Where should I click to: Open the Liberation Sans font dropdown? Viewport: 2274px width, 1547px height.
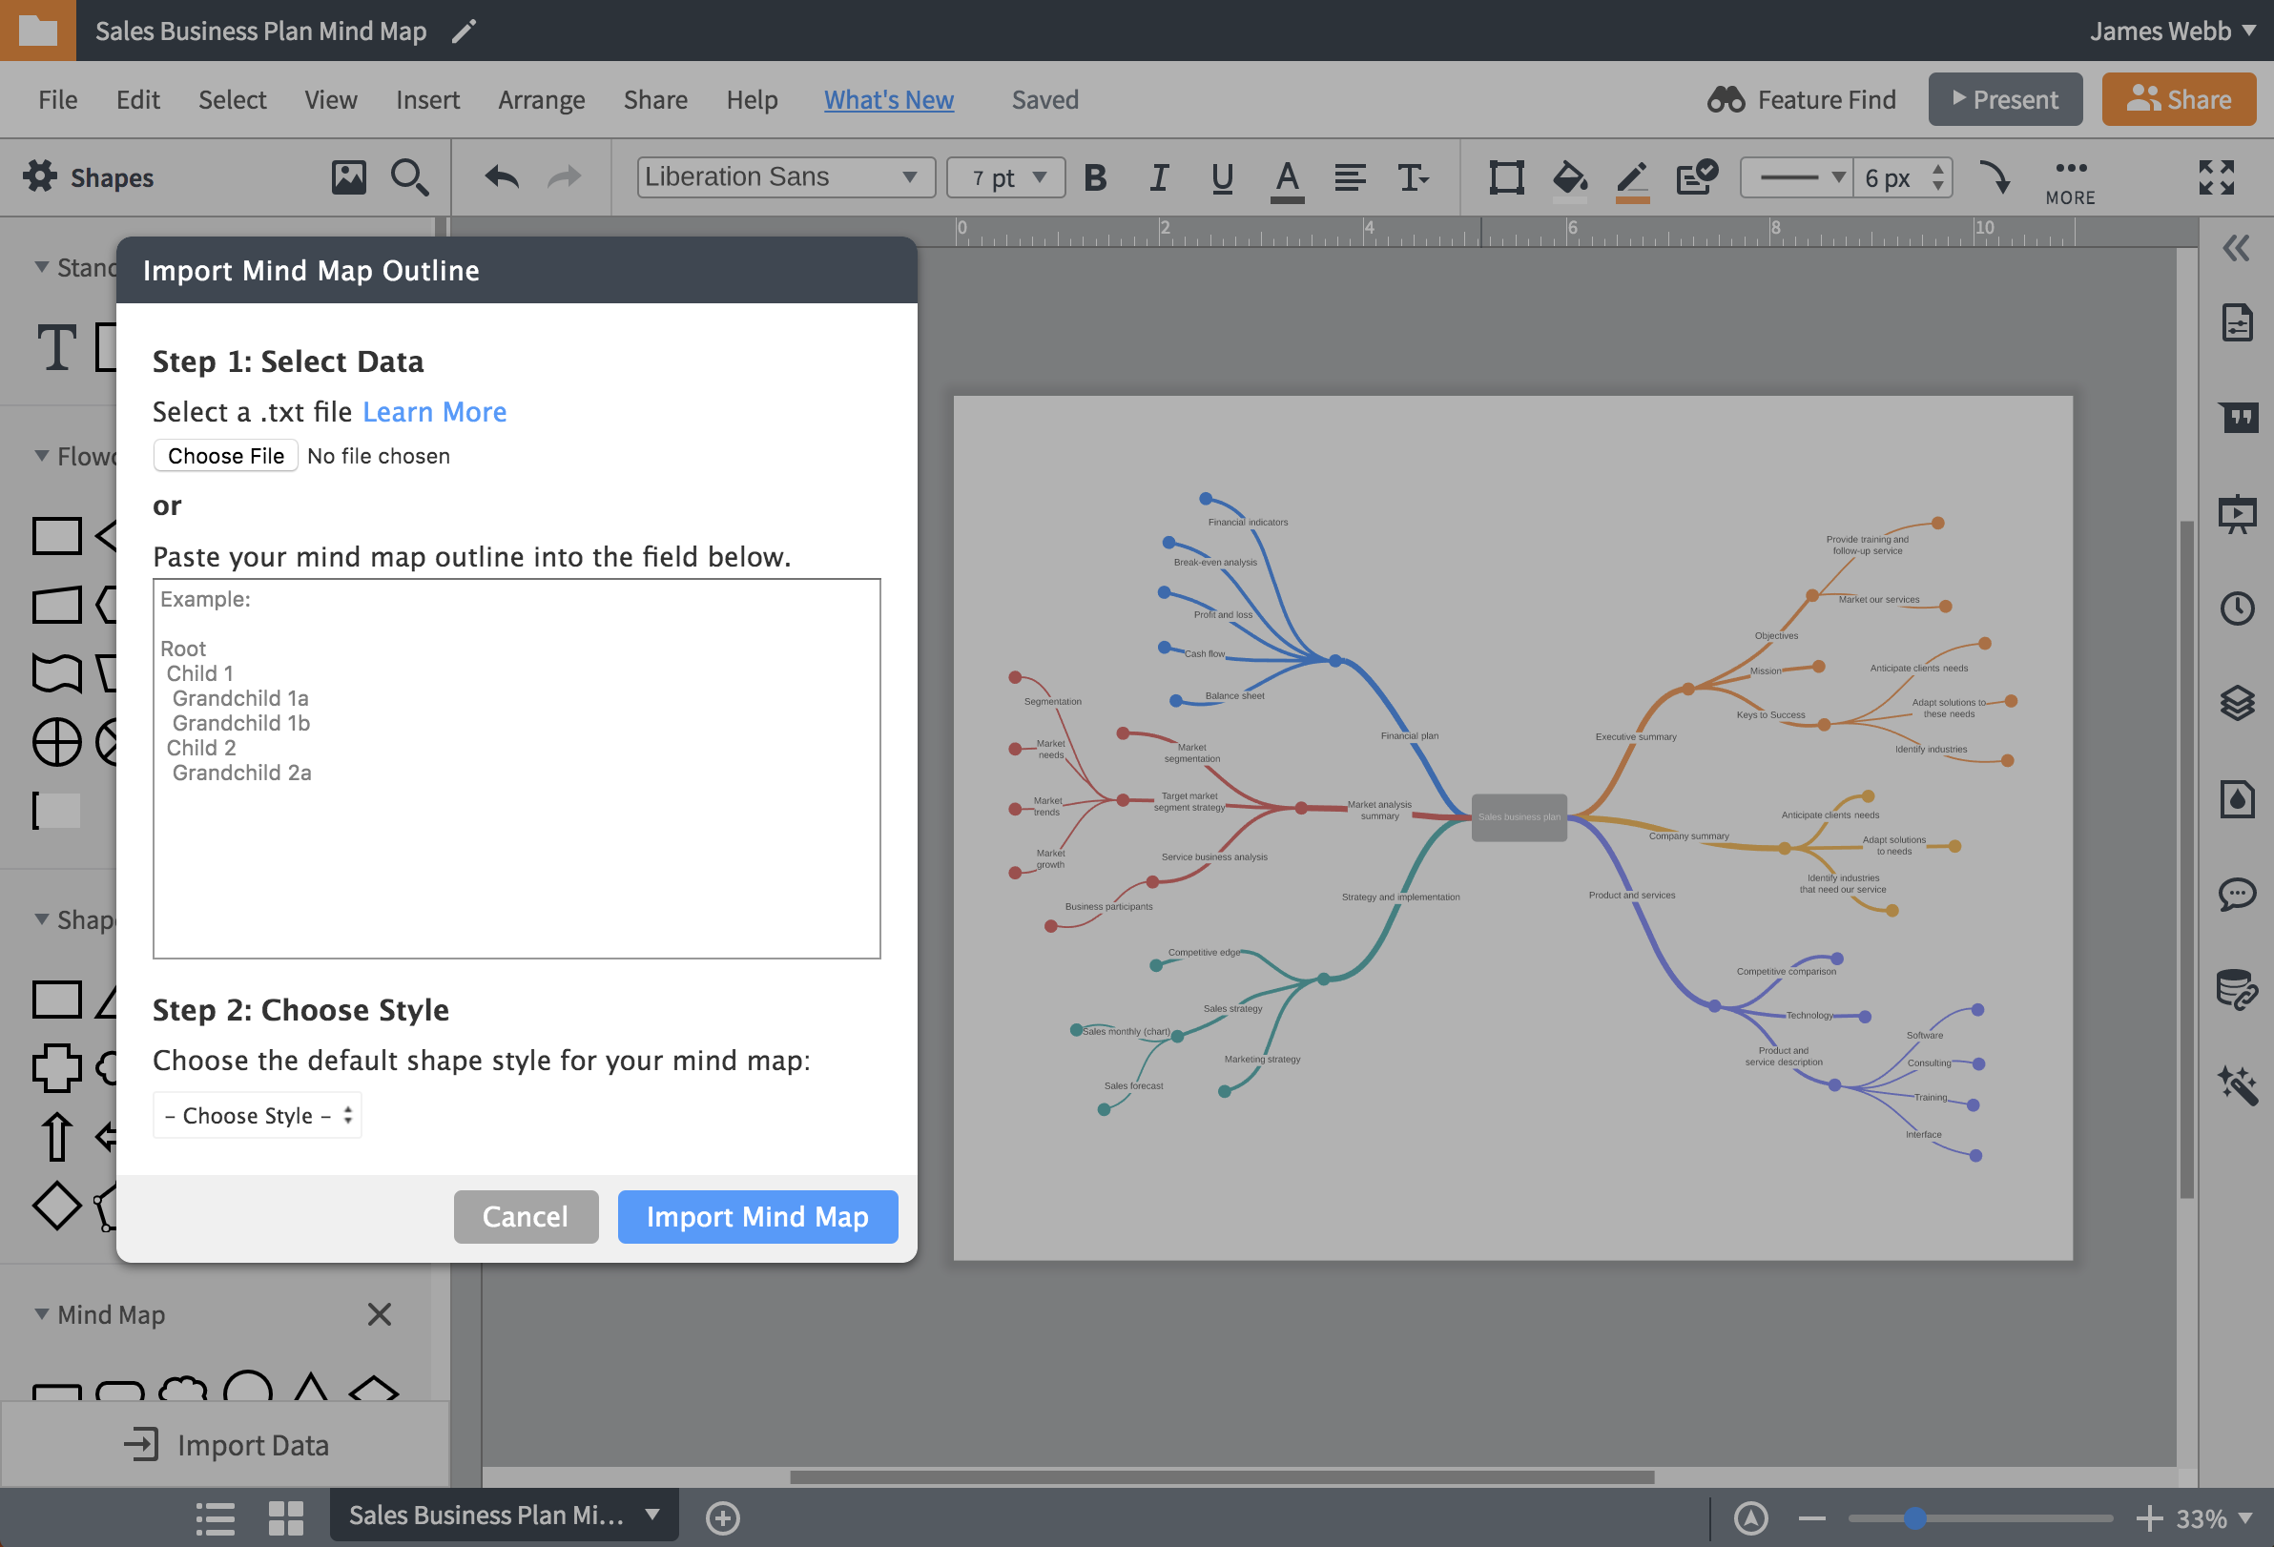785,177
